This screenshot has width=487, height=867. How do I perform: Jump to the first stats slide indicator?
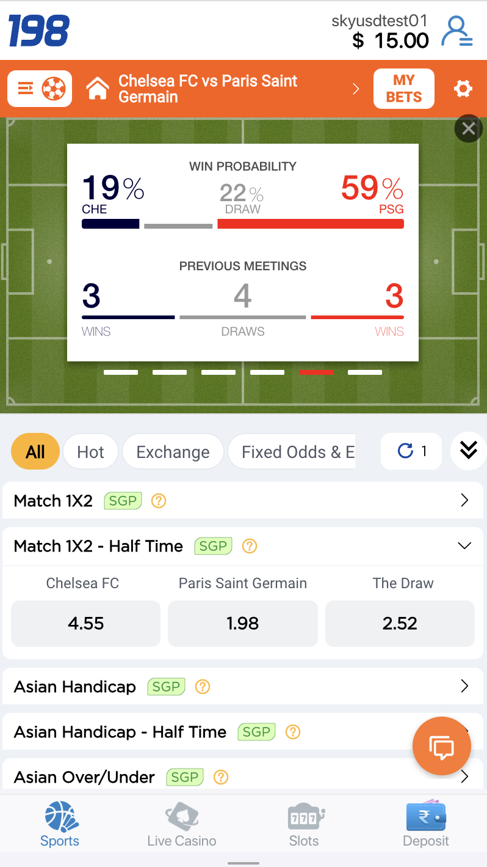pyautogui.click(x=121, y=372)
